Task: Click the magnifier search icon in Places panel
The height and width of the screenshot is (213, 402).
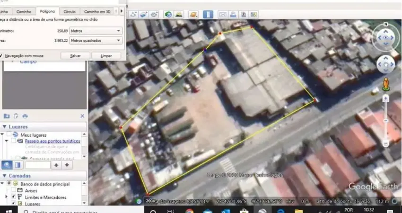Action: (7, 165)
